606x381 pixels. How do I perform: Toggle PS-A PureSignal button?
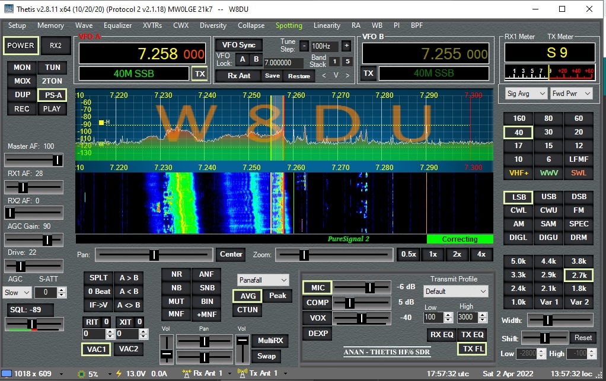[x=53, y=95]
